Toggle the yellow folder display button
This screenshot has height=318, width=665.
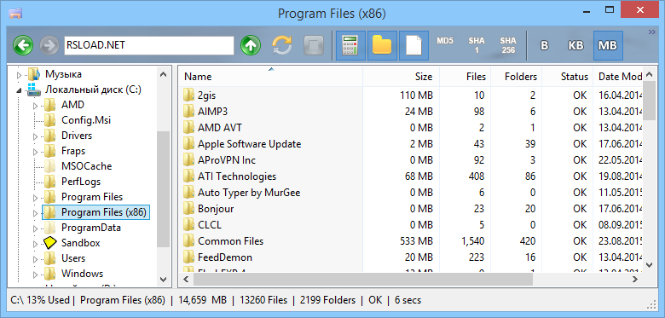(382, 45)
